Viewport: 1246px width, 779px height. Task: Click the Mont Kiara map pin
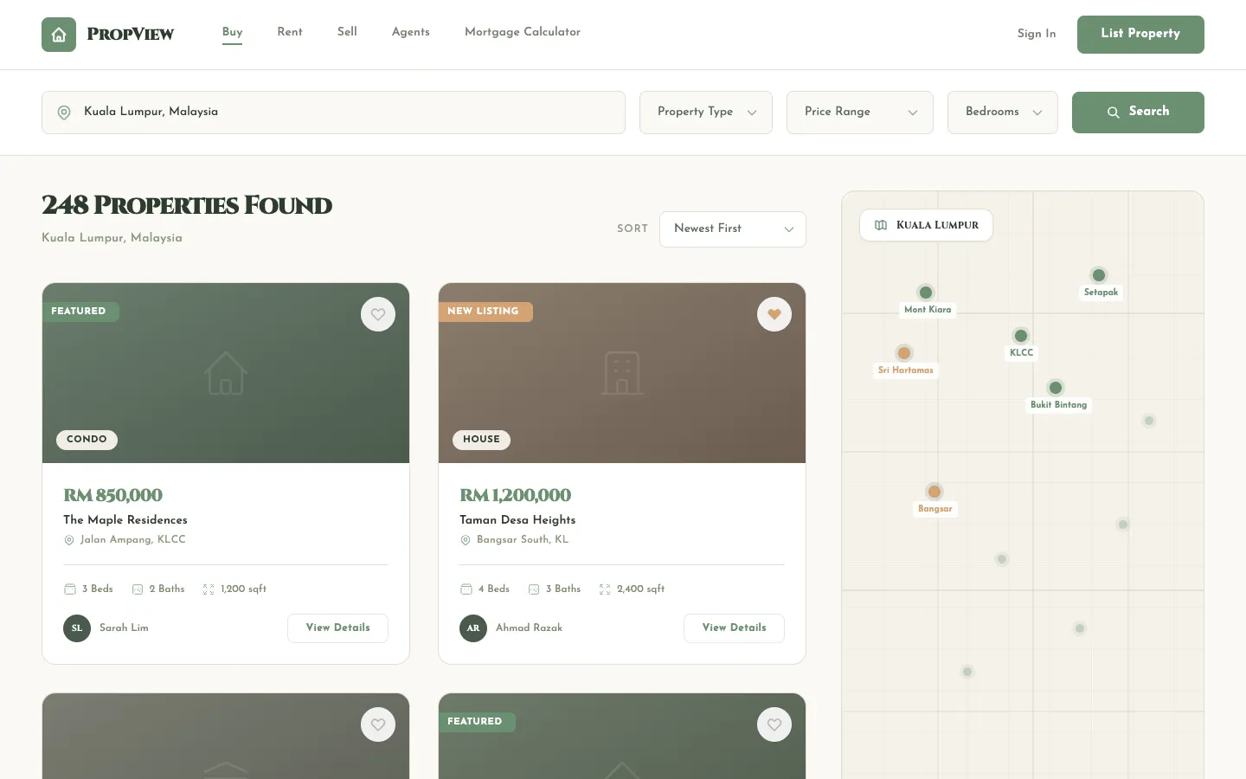(x=925, y=293)
